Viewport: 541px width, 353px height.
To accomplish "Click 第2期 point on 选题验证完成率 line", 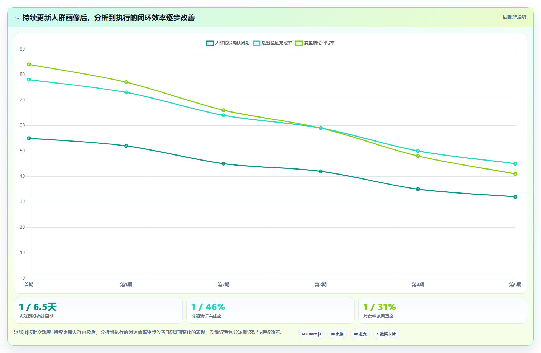I will pos(223,115).
